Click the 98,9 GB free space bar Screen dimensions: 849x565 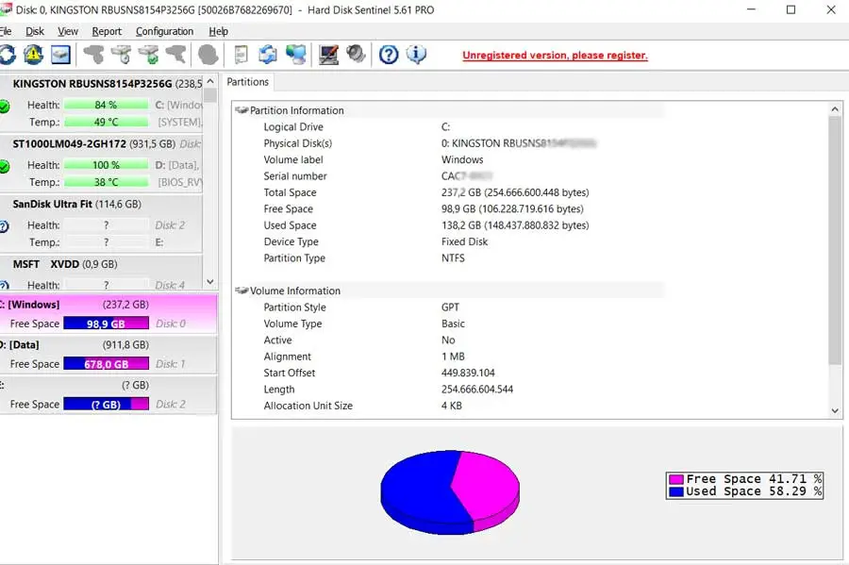(x=106, y=324)
